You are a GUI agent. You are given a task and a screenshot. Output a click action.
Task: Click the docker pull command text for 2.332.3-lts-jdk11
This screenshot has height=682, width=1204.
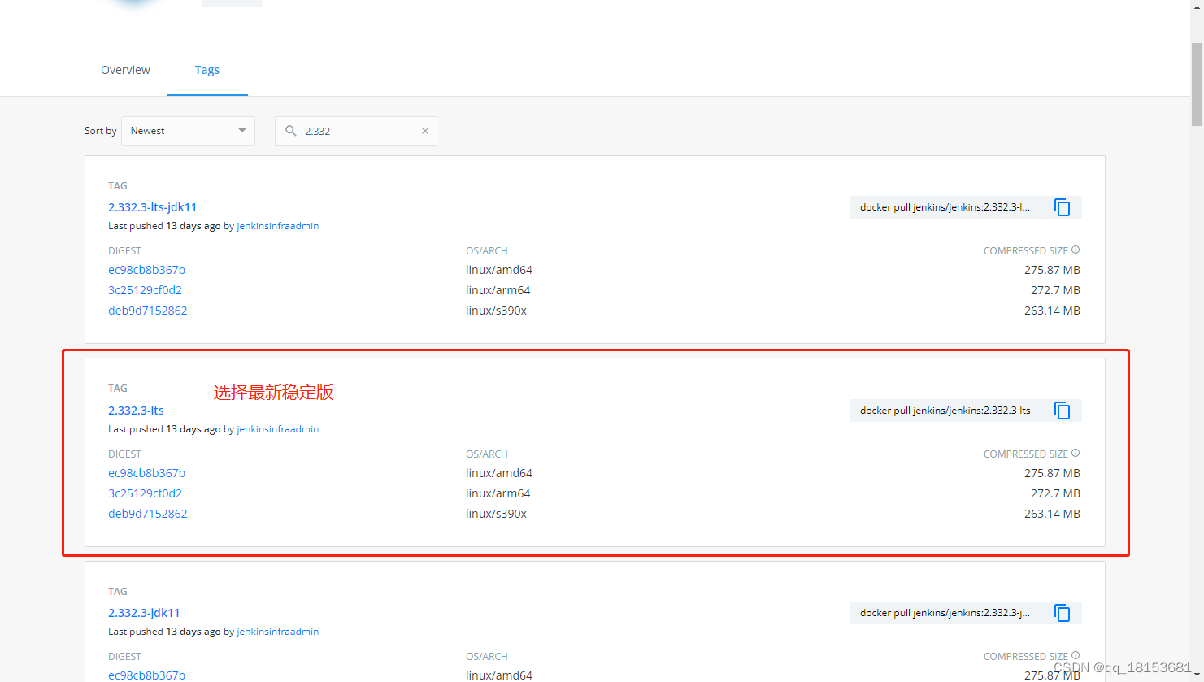click(x=945, y=207)
